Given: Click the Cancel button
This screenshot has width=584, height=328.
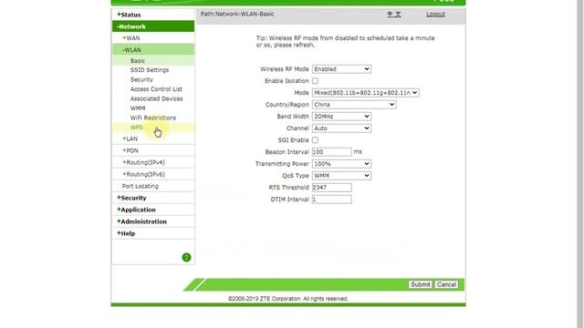Looking at the screenshot, I should click(446, 284).
